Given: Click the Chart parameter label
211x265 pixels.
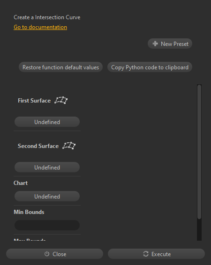Looking at the screenshot, I should pos(21,183).
